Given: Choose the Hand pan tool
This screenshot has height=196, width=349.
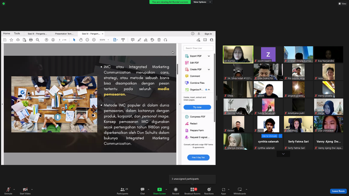Looking at the screenshot, I should point(81,40).
